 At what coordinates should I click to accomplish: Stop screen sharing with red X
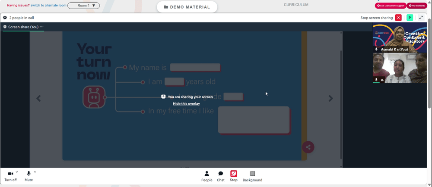click(398, 18)
